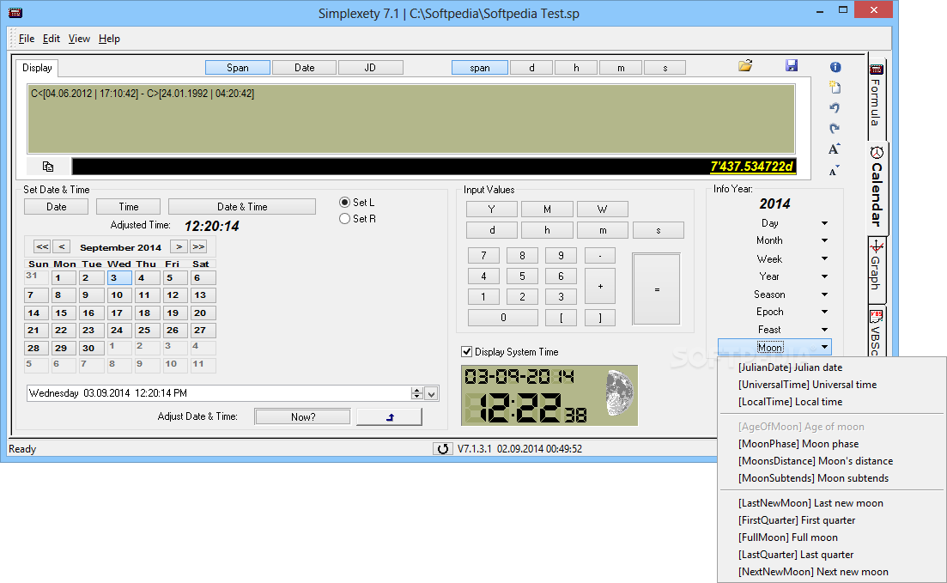
Task: Go to next month in calendar
Action: coord(179,246)
